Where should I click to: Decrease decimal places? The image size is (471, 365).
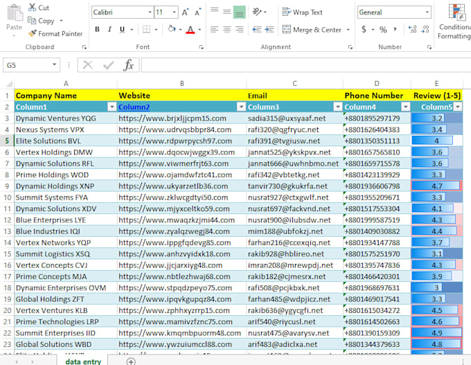(x=425, y=30)
